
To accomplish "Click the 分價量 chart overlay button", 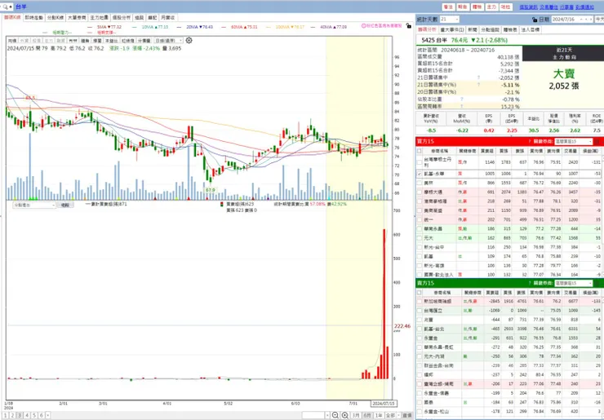I will coord(144,41).
